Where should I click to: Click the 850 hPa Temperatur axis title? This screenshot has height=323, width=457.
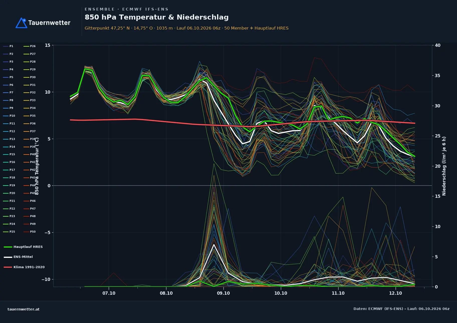point(37,166)
